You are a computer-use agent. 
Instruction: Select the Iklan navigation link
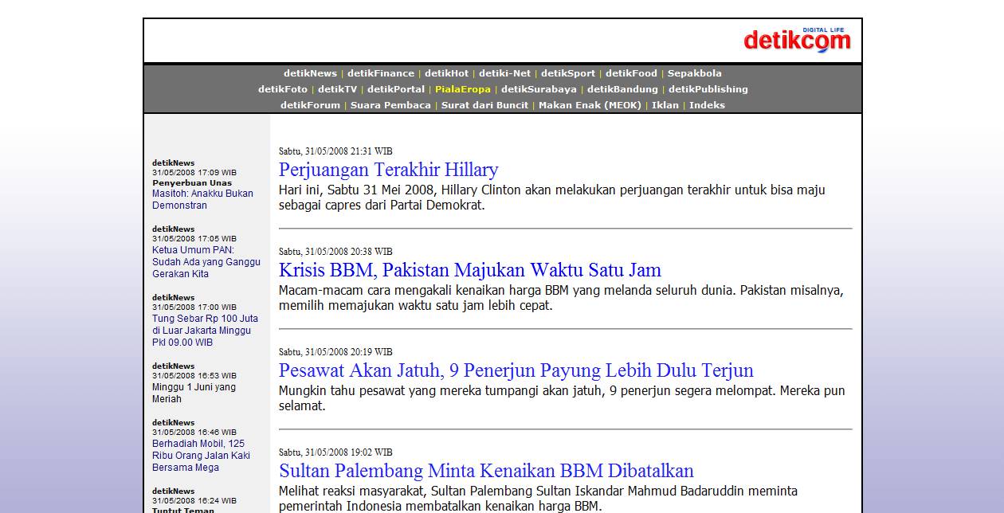pyautogui.click(x=665, y=105)
